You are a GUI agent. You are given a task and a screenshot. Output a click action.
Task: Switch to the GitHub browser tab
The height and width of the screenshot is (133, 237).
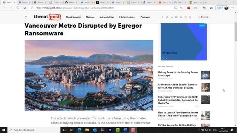[71, 3]
